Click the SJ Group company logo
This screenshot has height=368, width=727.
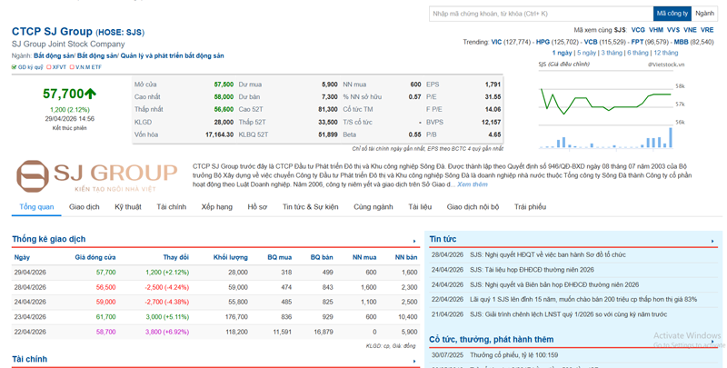97,176
